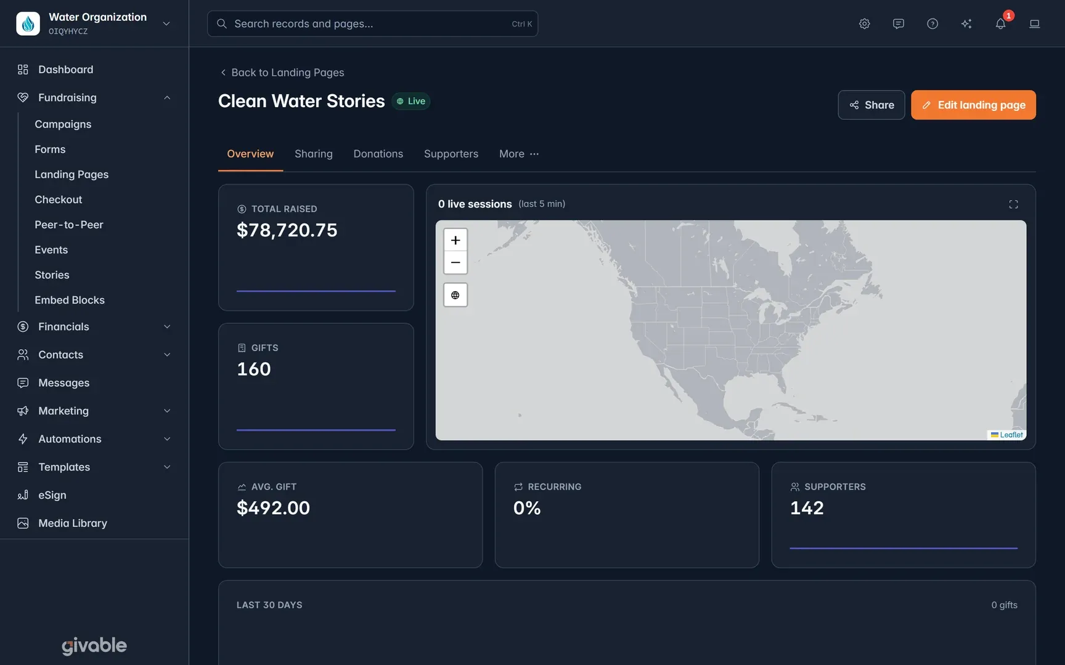Click the Dashboard grid icon
The height and width of the screenshot is (665, 1065).
(x=23, y=70)
